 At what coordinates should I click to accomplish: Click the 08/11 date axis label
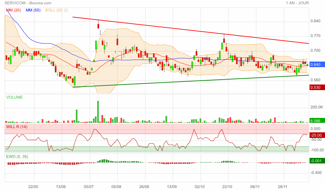(x=255, y=187)
